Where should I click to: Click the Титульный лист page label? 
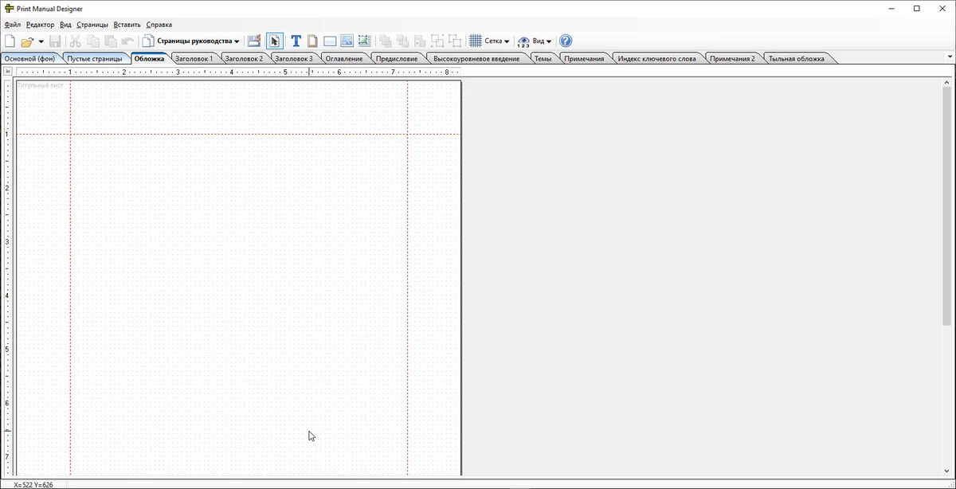(x=41, y=85)
